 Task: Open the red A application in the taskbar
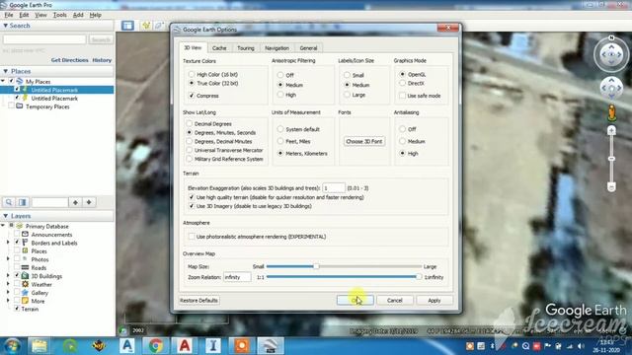point(185,346)
